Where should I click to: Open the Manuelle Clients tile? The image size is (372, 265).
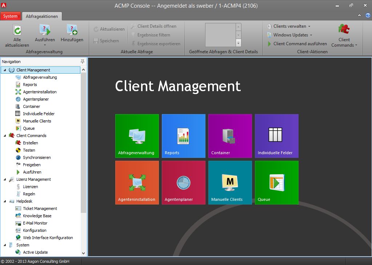tap(230, 183)
